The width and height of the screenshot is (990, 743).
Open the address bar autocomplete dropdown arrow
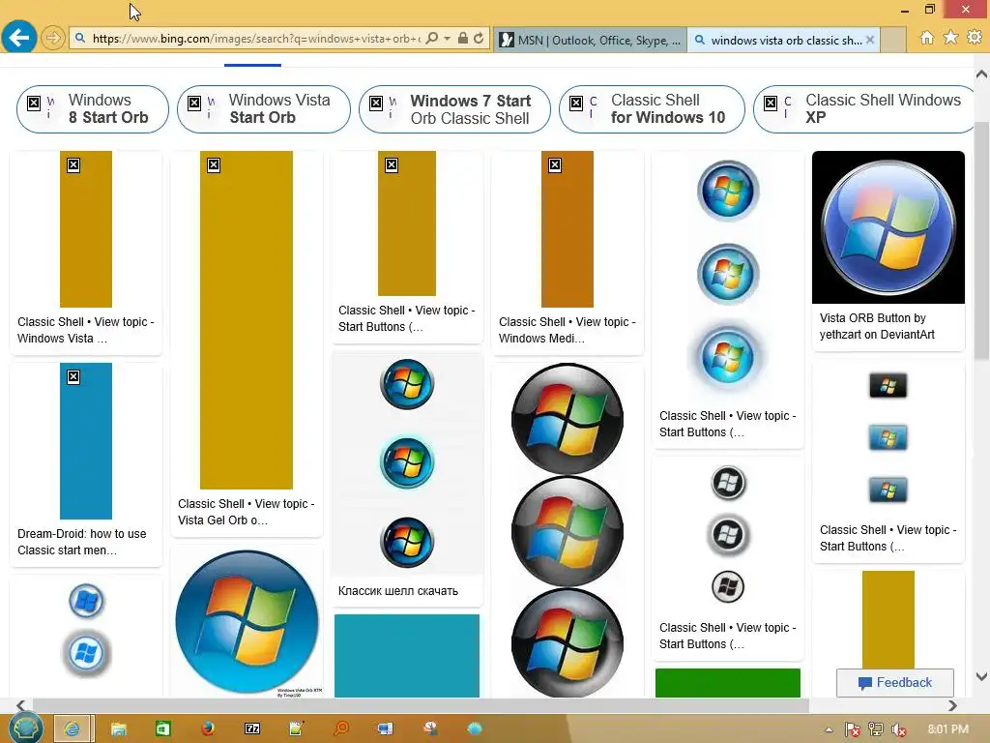click(447, 39)
